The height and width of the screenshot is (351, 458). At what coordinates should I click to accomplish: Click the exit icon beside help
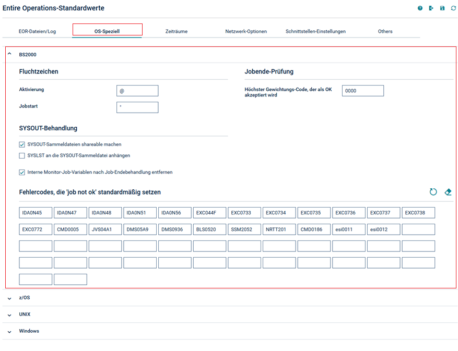coord(431,8)
